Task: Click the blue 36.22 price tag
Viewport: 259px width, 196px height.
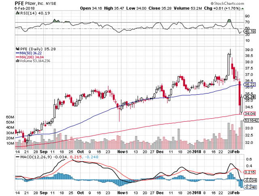Action: (x=250, y=84)
